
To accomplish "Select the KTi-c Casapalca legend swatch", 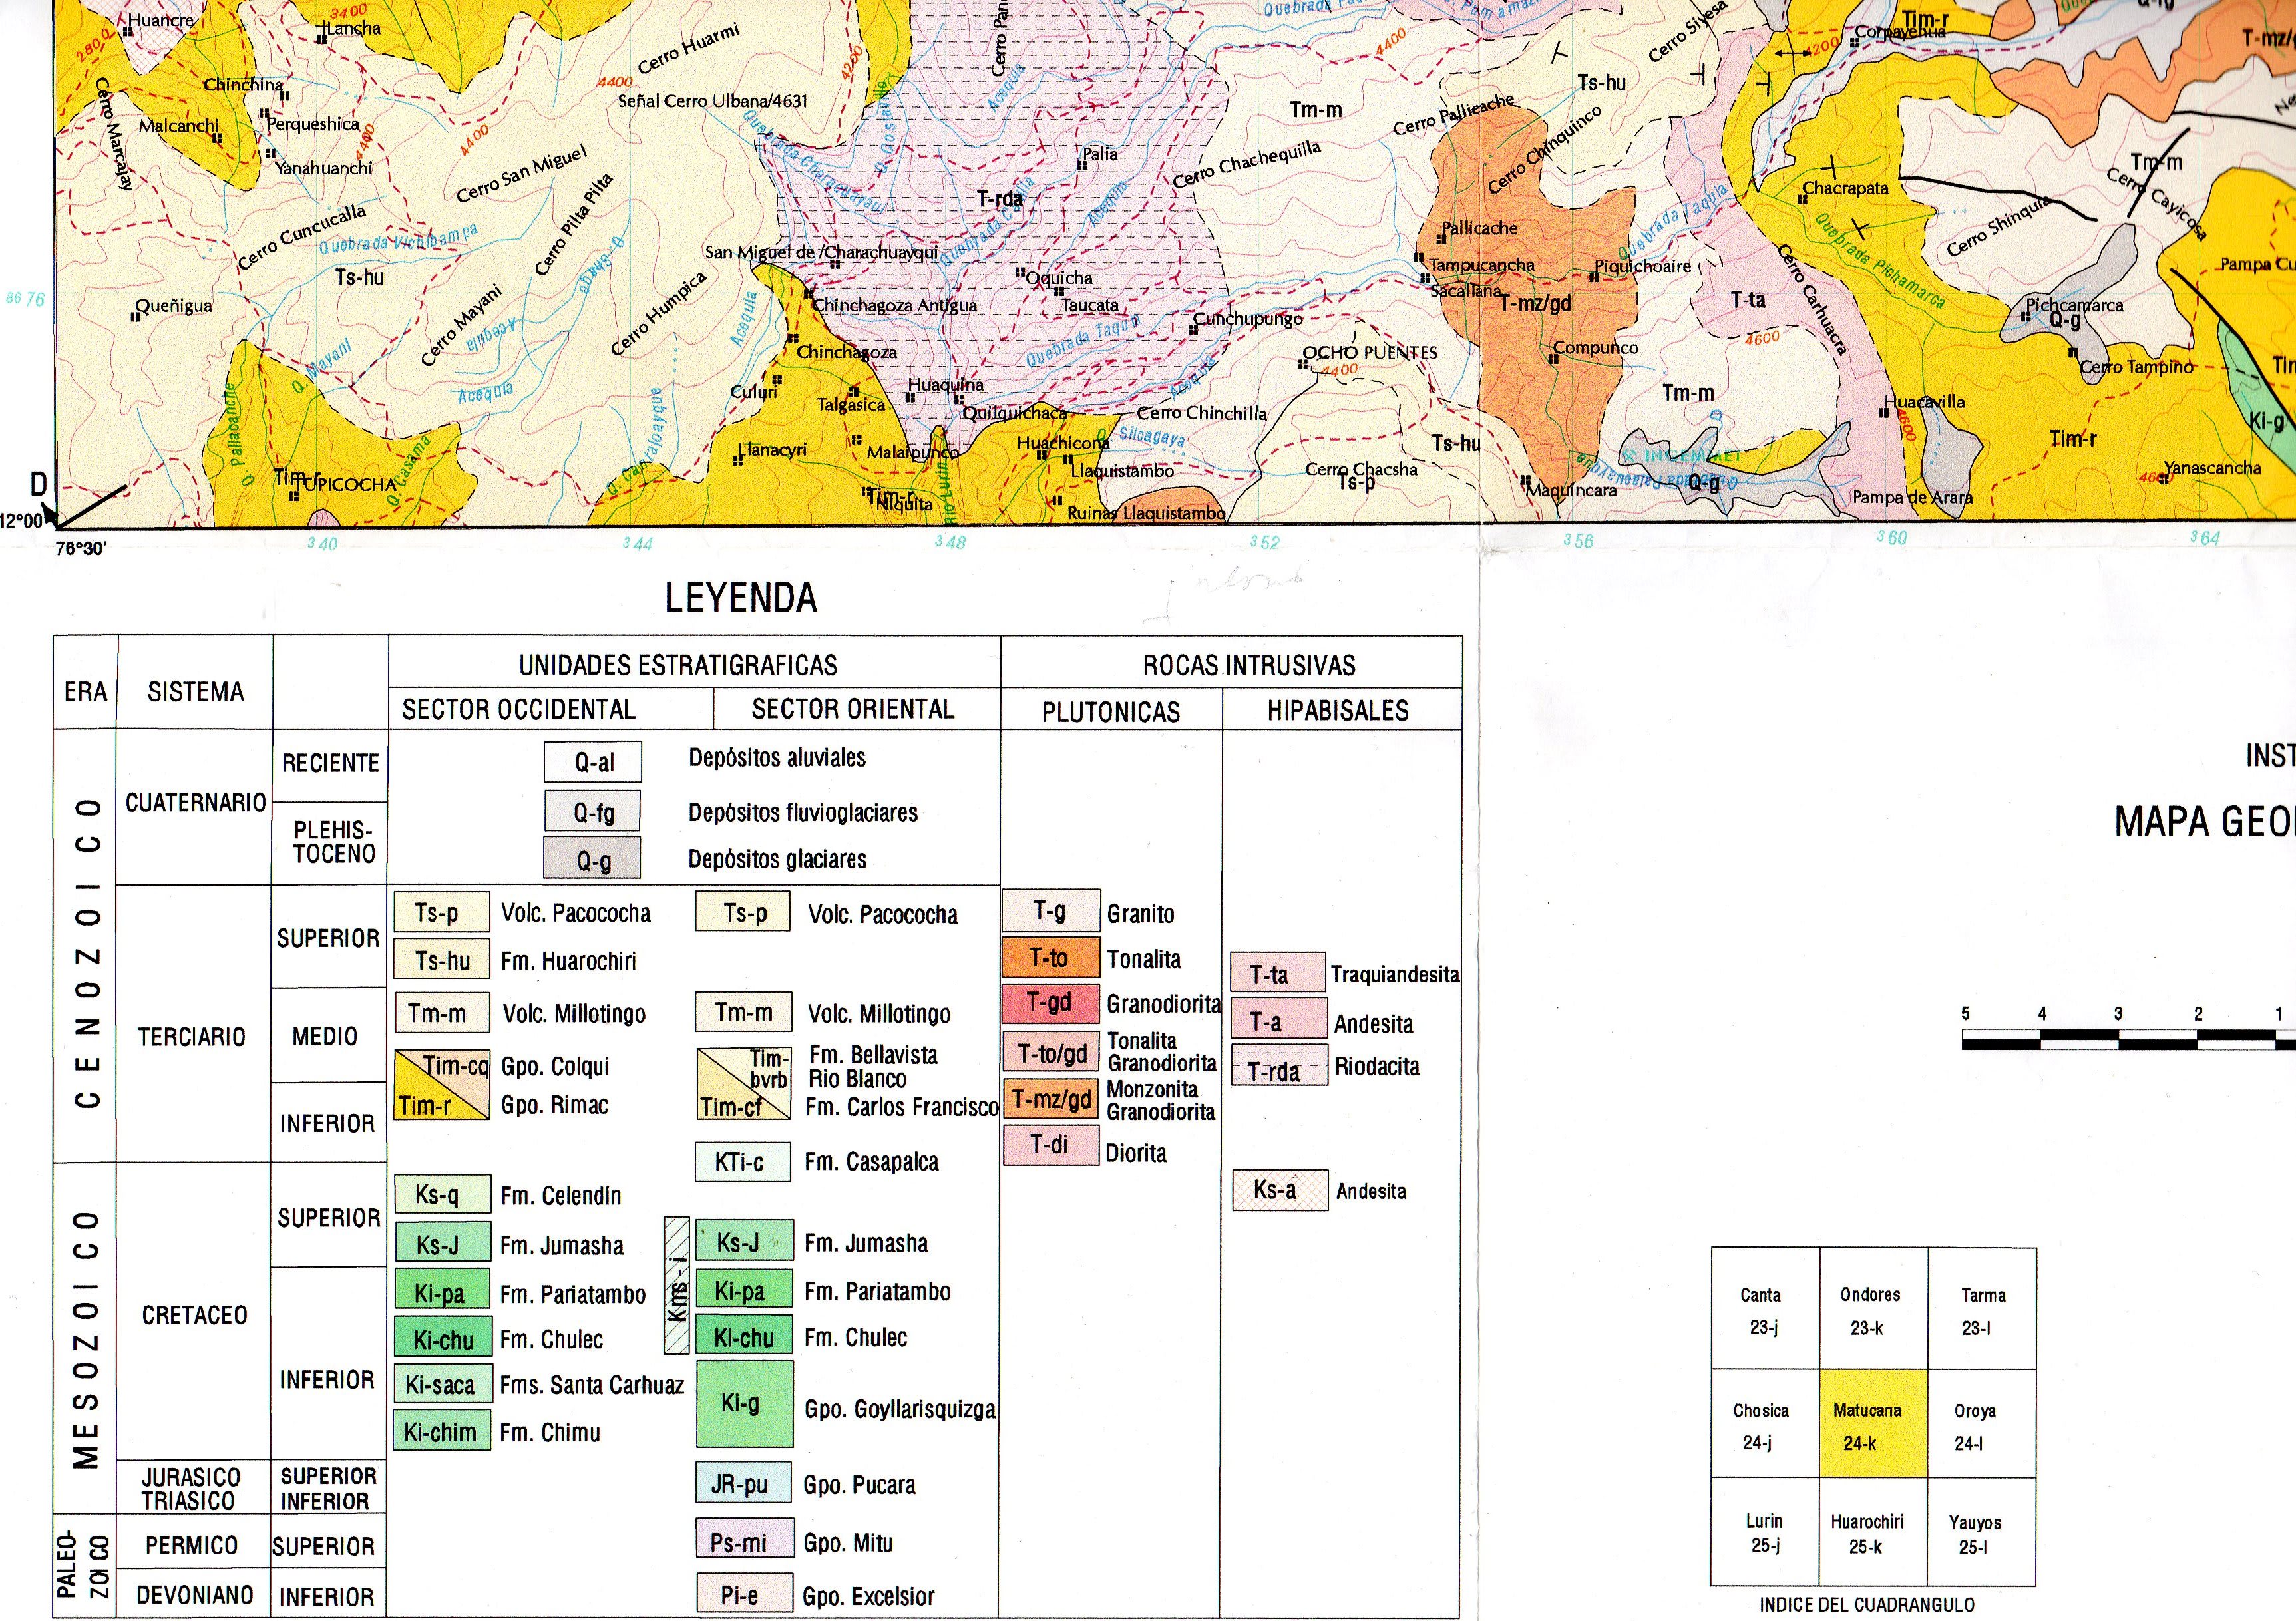I will tap(744, 1161).
